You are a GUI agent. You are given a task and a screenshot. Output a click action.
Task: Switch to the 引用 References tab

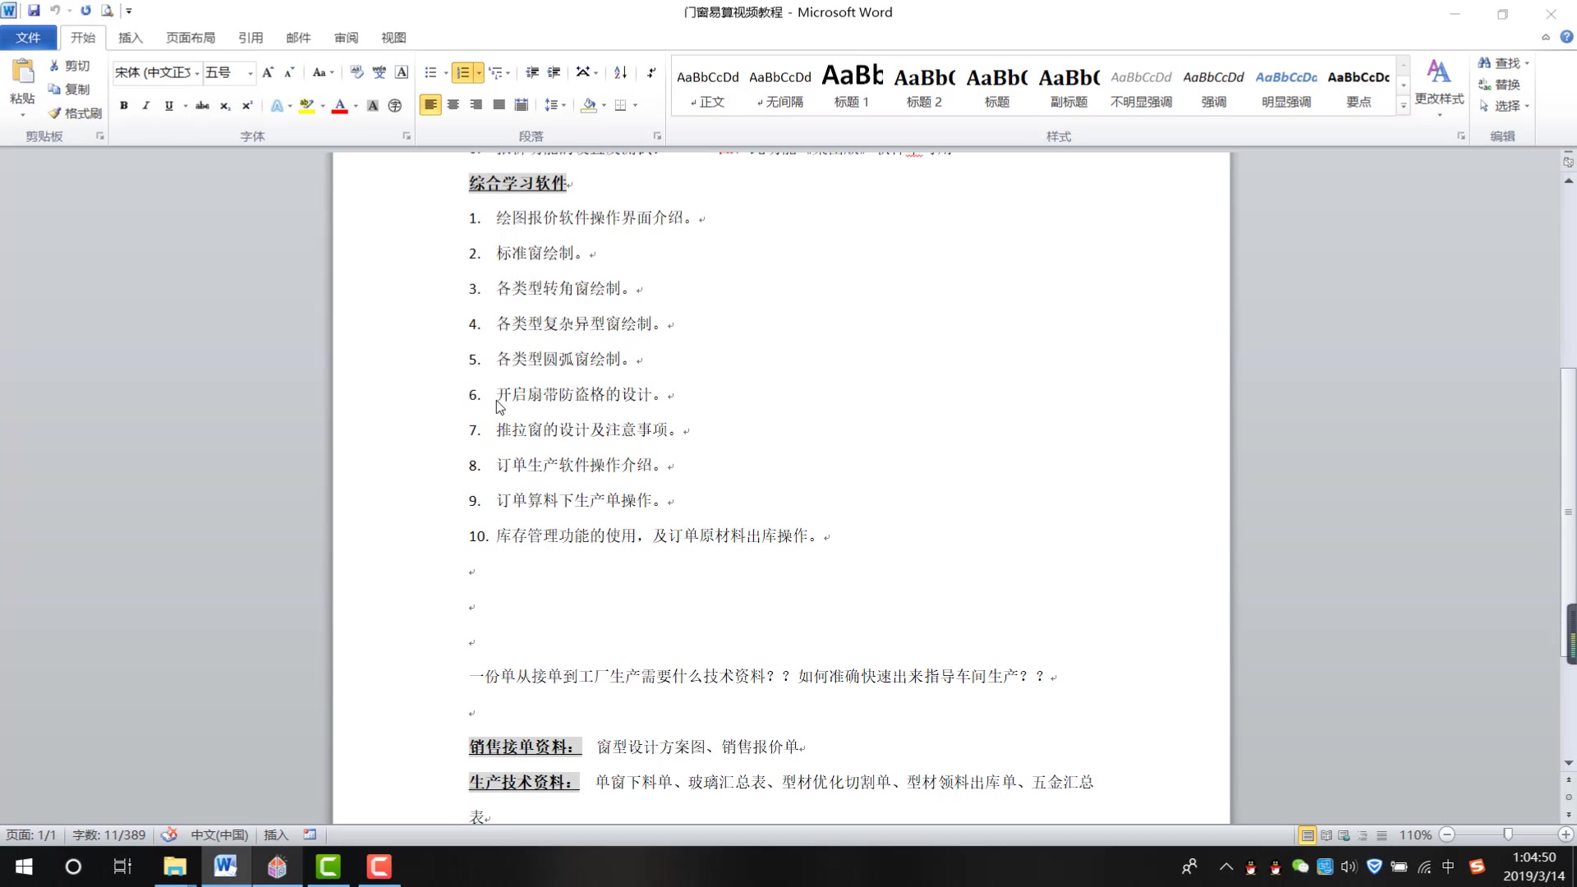tap(251, 38)
